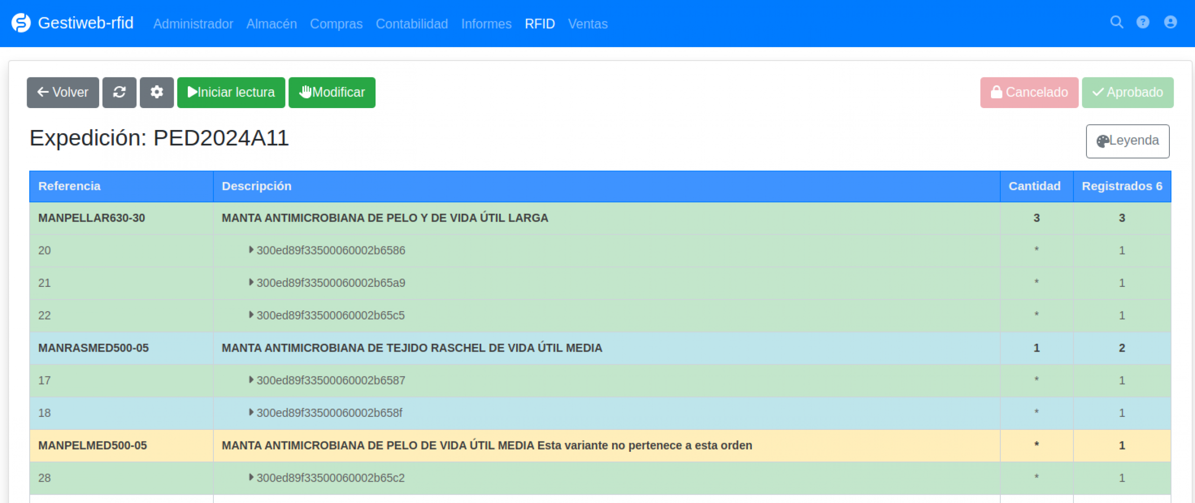Click the variante no pertenece warning text
1195x503 pixels.
[644, 445]
